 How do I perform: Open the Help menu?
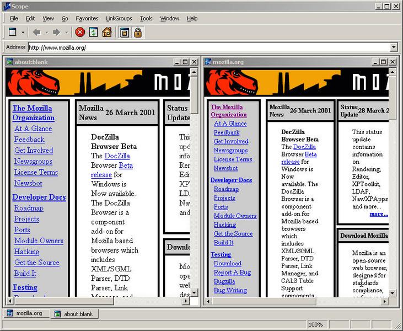192,19
